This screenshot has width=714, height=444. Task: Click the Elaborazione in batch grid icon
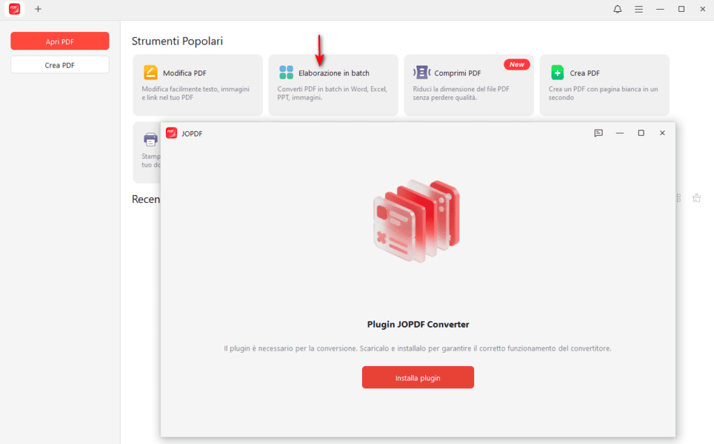coord(286,72)
